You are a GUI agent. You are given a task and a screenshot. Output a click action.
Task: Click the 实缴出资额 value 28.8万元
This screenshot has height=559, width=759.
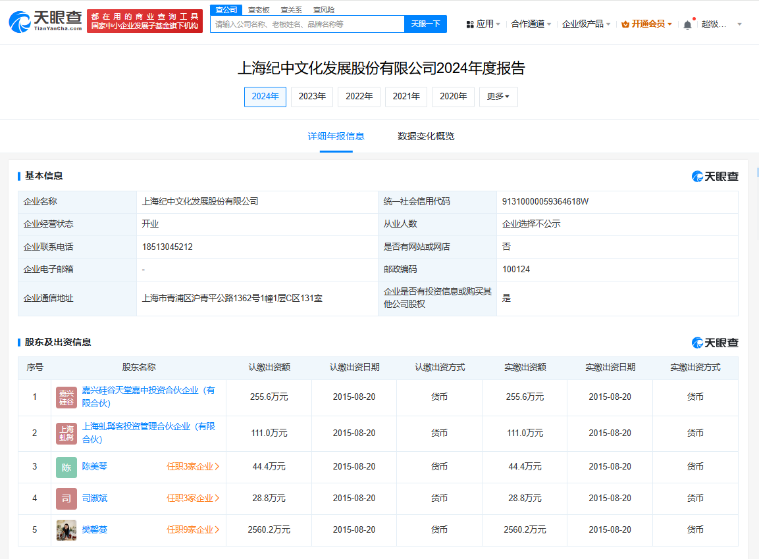525,498
